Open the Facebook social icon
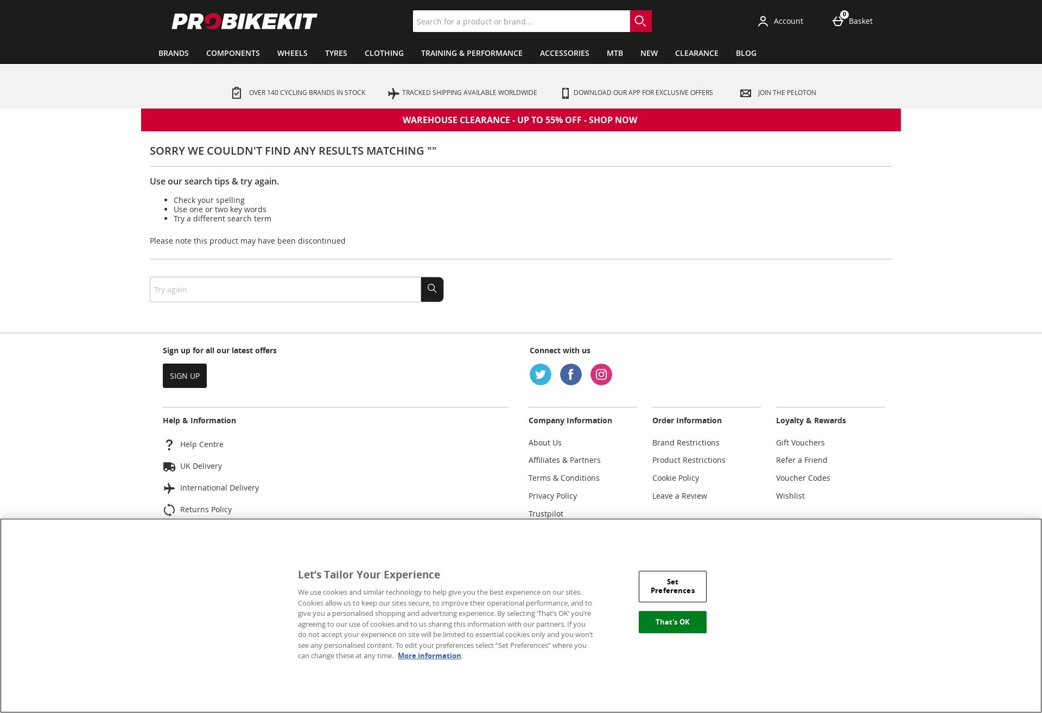The image size is (1042, 713). (x=571, y=374)
